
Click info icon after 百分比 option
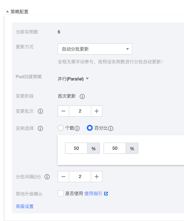coord(111,128)
